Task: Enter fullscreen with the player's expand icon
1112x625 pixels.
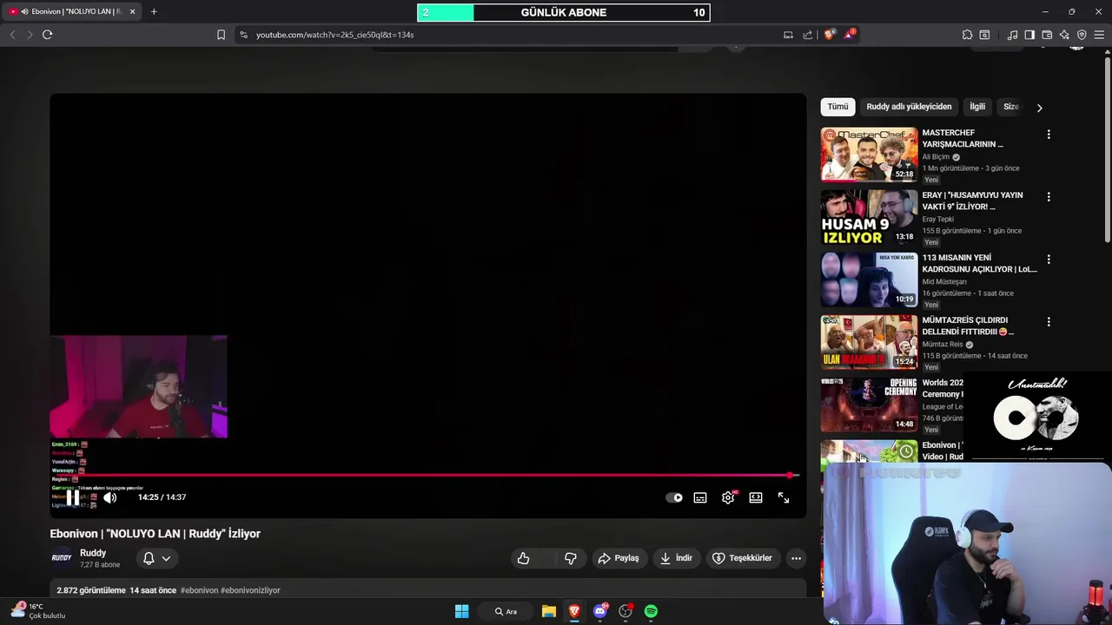Action: pos(784,497)
